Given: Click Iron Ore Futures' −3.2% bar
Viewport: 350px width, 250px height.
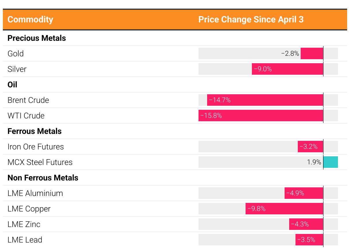Looking at the screenshot, I should (310, 147).
